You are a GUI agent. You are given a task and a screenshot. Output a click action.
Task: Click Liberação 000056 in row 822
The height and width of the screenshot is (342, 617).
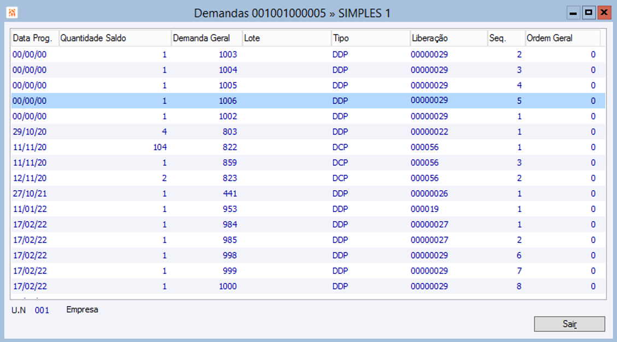pyautogui.click(x=424, y=148)
